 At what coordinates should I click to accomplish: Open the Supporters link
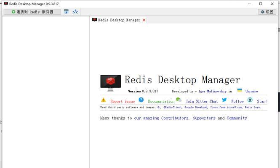204,118
